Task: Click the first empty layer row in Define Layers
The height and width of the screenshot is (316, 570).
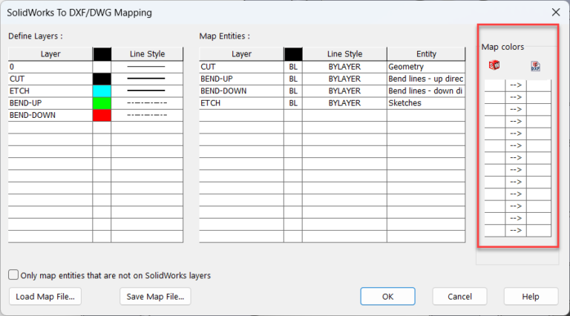Action: (x=50, y=128)
